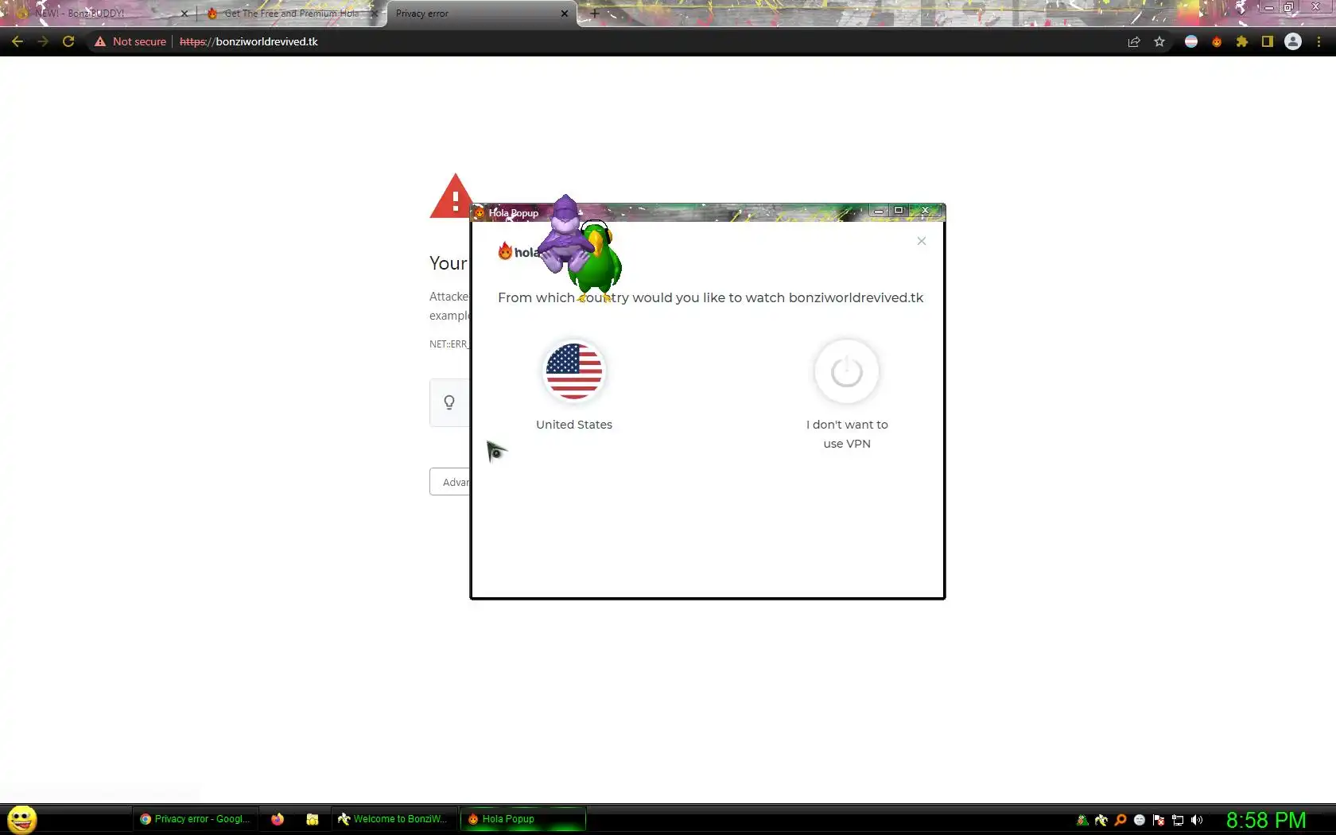This screenshot has height=835, width=1336.
Task: Click the Advanced button on the error page
Action: click(450, 482)
